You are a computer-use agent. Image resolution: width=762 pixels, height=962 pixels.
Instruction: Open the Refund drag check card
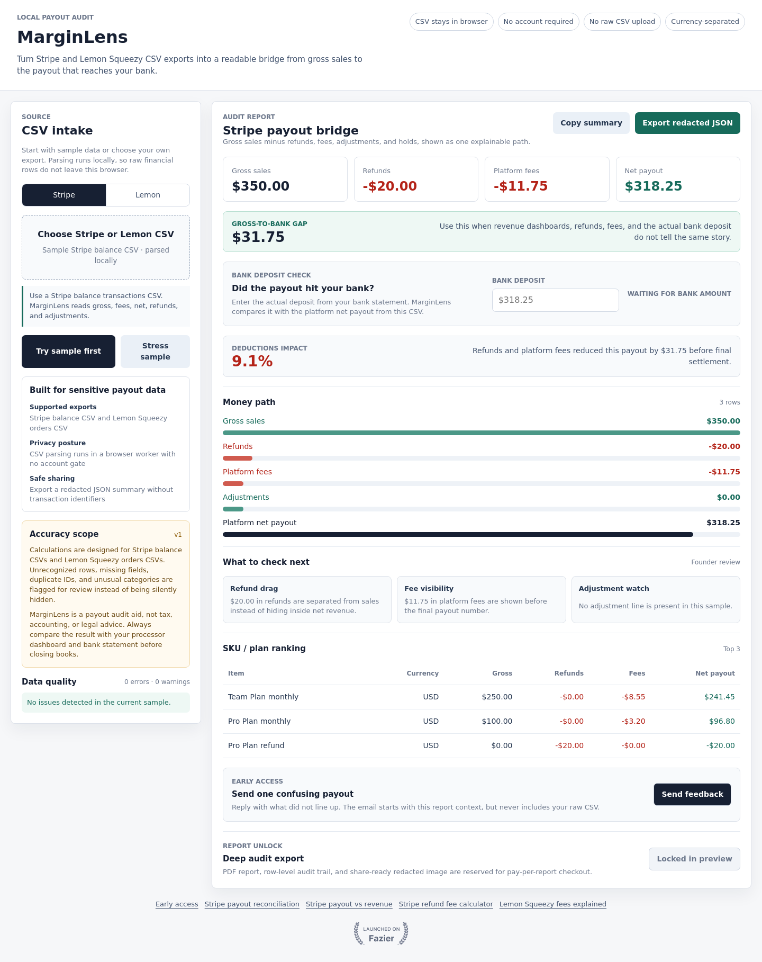coord(307,599)
